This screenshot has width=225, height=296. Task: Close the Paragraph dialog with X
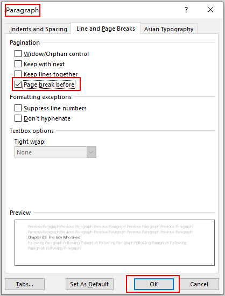coord(210,10)
